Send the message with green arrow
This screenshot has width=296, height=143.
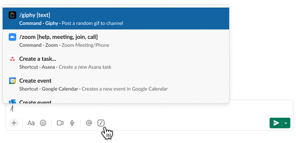[276, 123]
